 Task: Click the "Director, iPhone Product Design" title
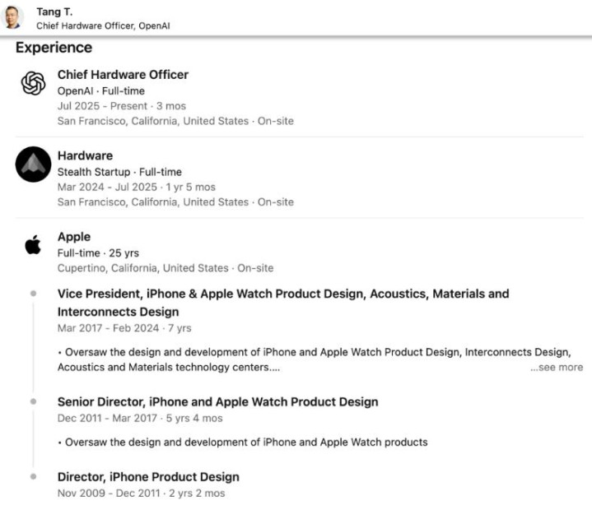tap(148, 477)
